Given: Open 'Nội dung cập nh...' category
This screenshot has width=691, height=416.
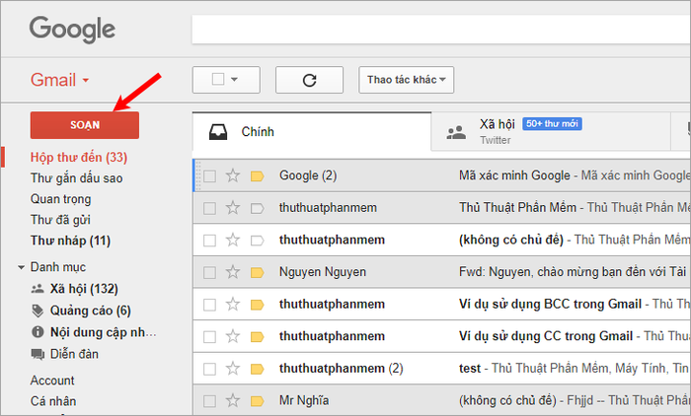Looking at the screenshot, I should tap(103, 332).
